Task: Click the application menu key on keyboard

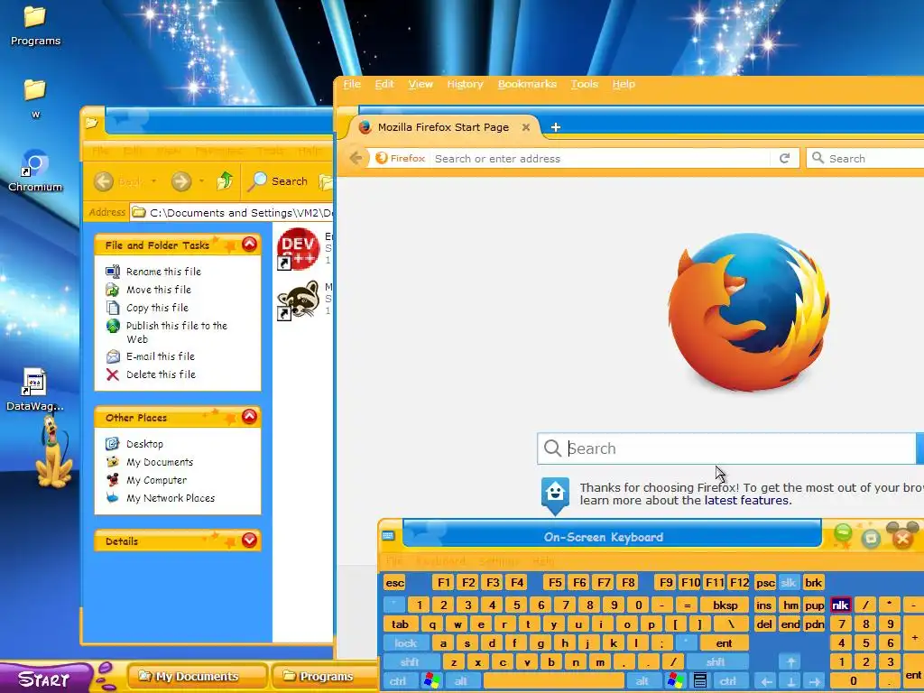Action: (699, 681)
